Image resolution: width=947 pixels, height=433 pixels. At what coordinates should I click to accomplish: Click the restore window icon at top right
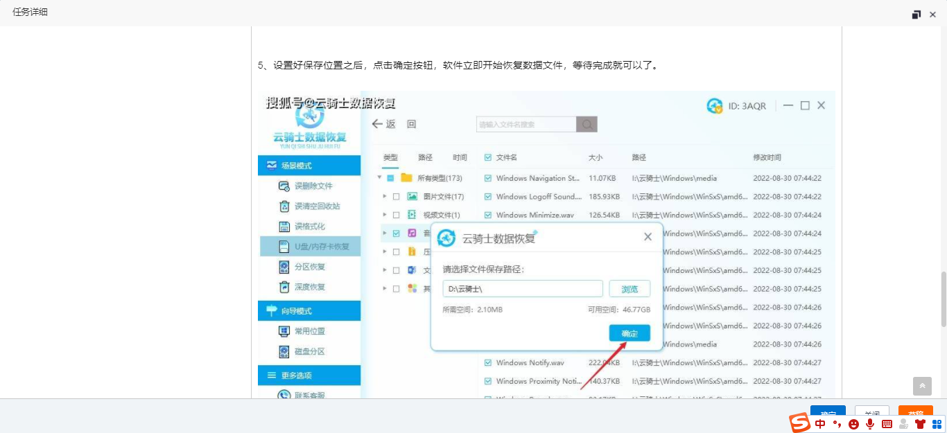coord(916,14)
